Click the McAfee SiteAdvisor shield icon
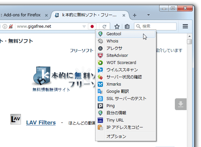The image size is (201, 147). point(100,56)
